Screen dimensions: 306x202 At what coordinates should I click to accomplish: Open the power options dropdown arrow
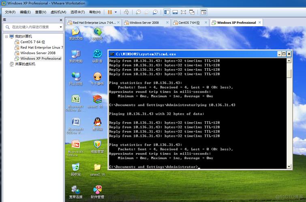pos(116,12)
